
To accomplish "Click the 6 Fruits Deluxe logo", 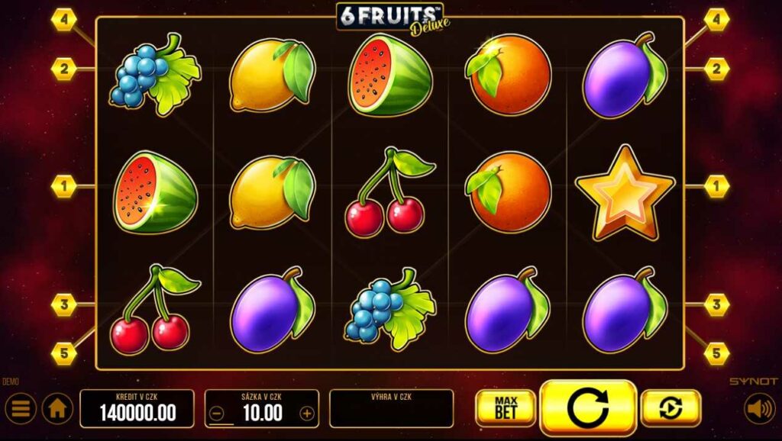I will [393, 19].
